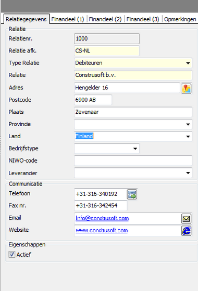
Task: Open the Bedrijfstype dropdown
Action: coord(135,149)
